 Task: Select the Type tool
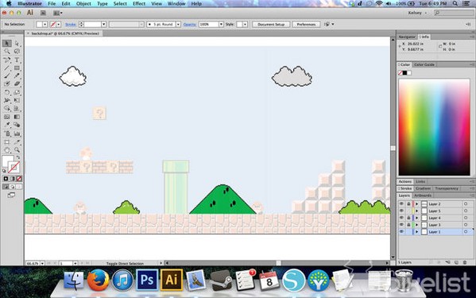(17, 60)
